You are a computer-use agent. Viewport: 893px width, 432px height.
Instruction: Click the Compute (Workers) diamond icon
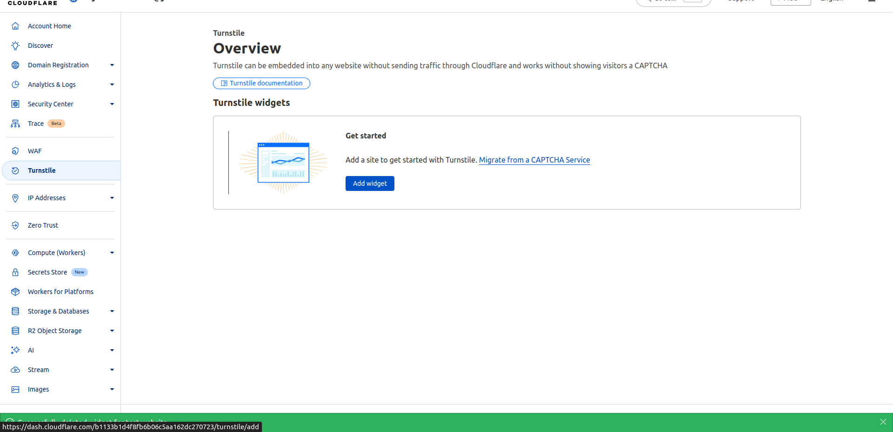pyautogui.click(x=15, y=253)
